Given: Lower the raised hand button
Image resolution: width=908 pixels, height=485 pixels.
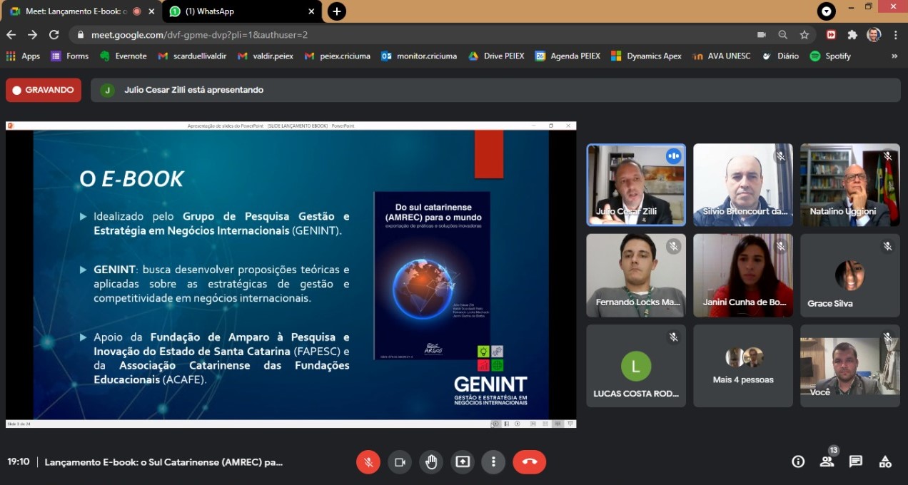Looking at the screenshot, I should pyautogui.click(x=431, y=462).
